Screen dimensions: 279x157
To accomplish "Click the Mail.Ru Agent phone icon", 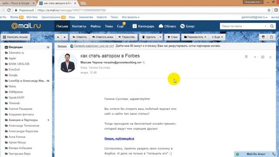I will [x=274, y=154].
